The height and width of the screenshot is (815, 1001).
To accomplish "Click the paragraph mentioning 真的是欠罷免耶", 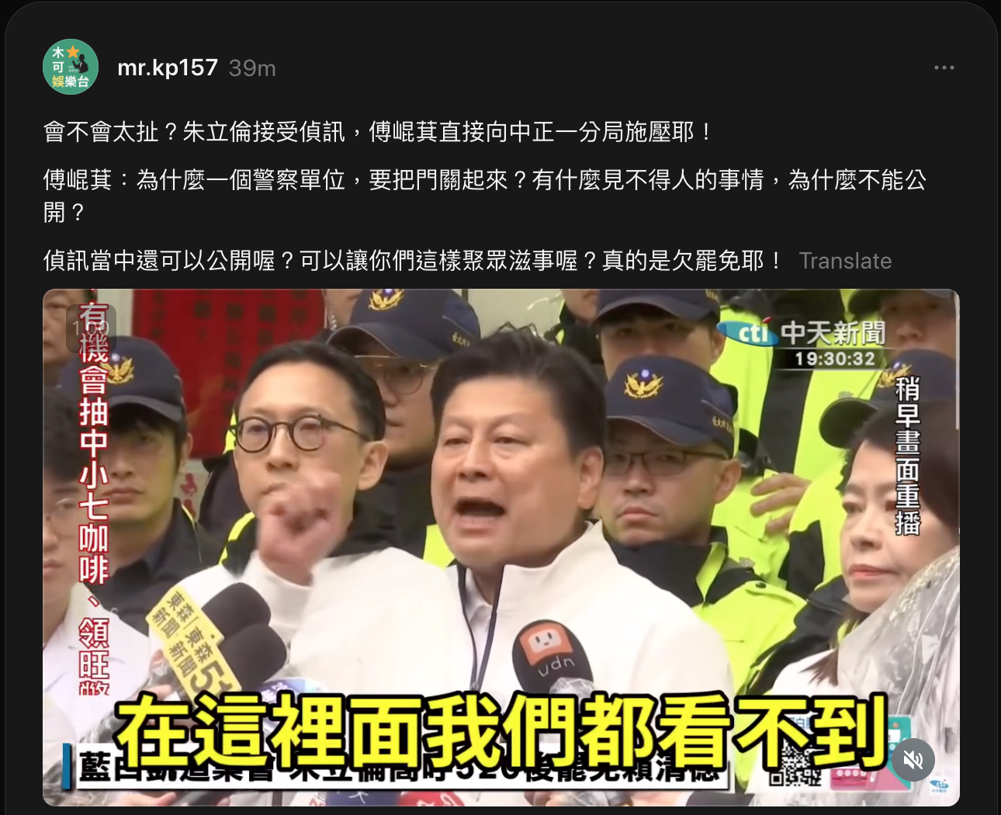I will (x=414, y=261).
